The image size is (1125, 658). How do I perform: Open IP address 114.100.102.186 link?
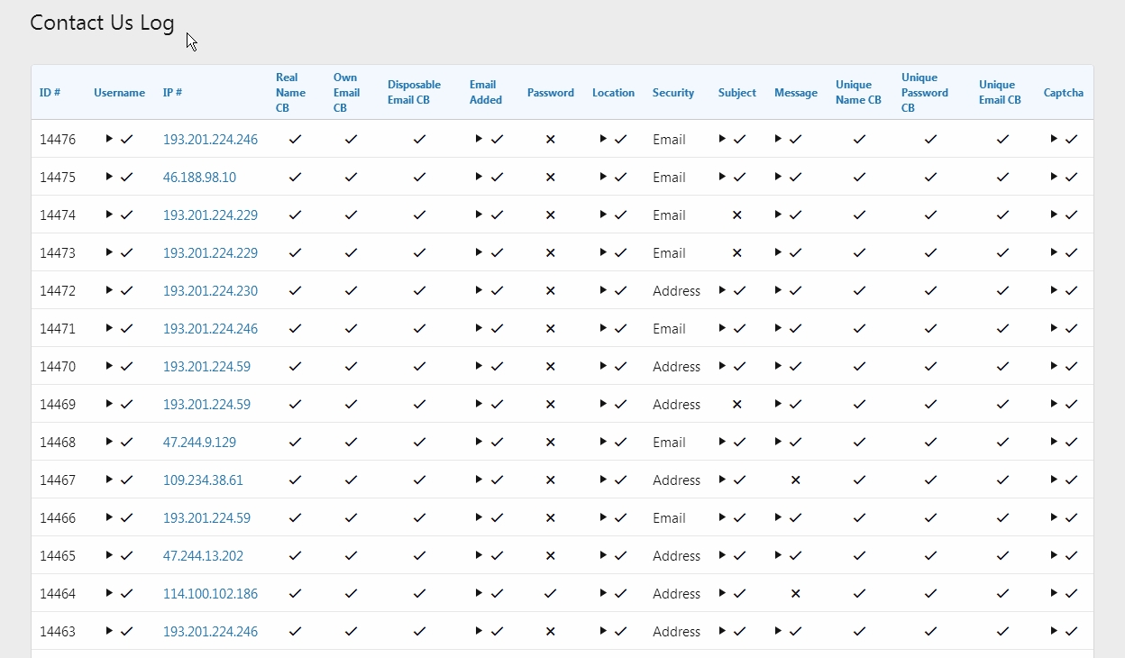point(210,594)
